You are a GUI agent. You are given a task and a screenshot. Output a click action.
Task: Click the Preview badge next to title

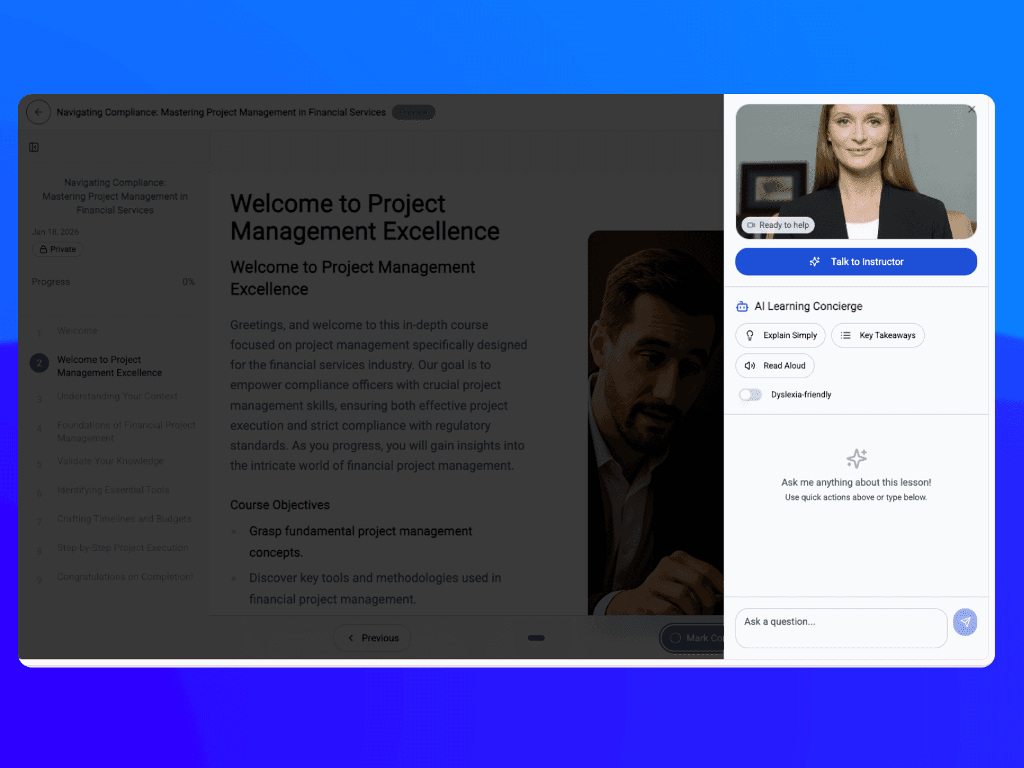[x=413, y=112]
